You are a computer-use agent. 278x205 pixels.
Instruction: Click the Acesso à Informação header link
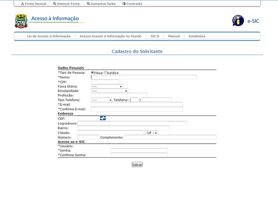55,18
